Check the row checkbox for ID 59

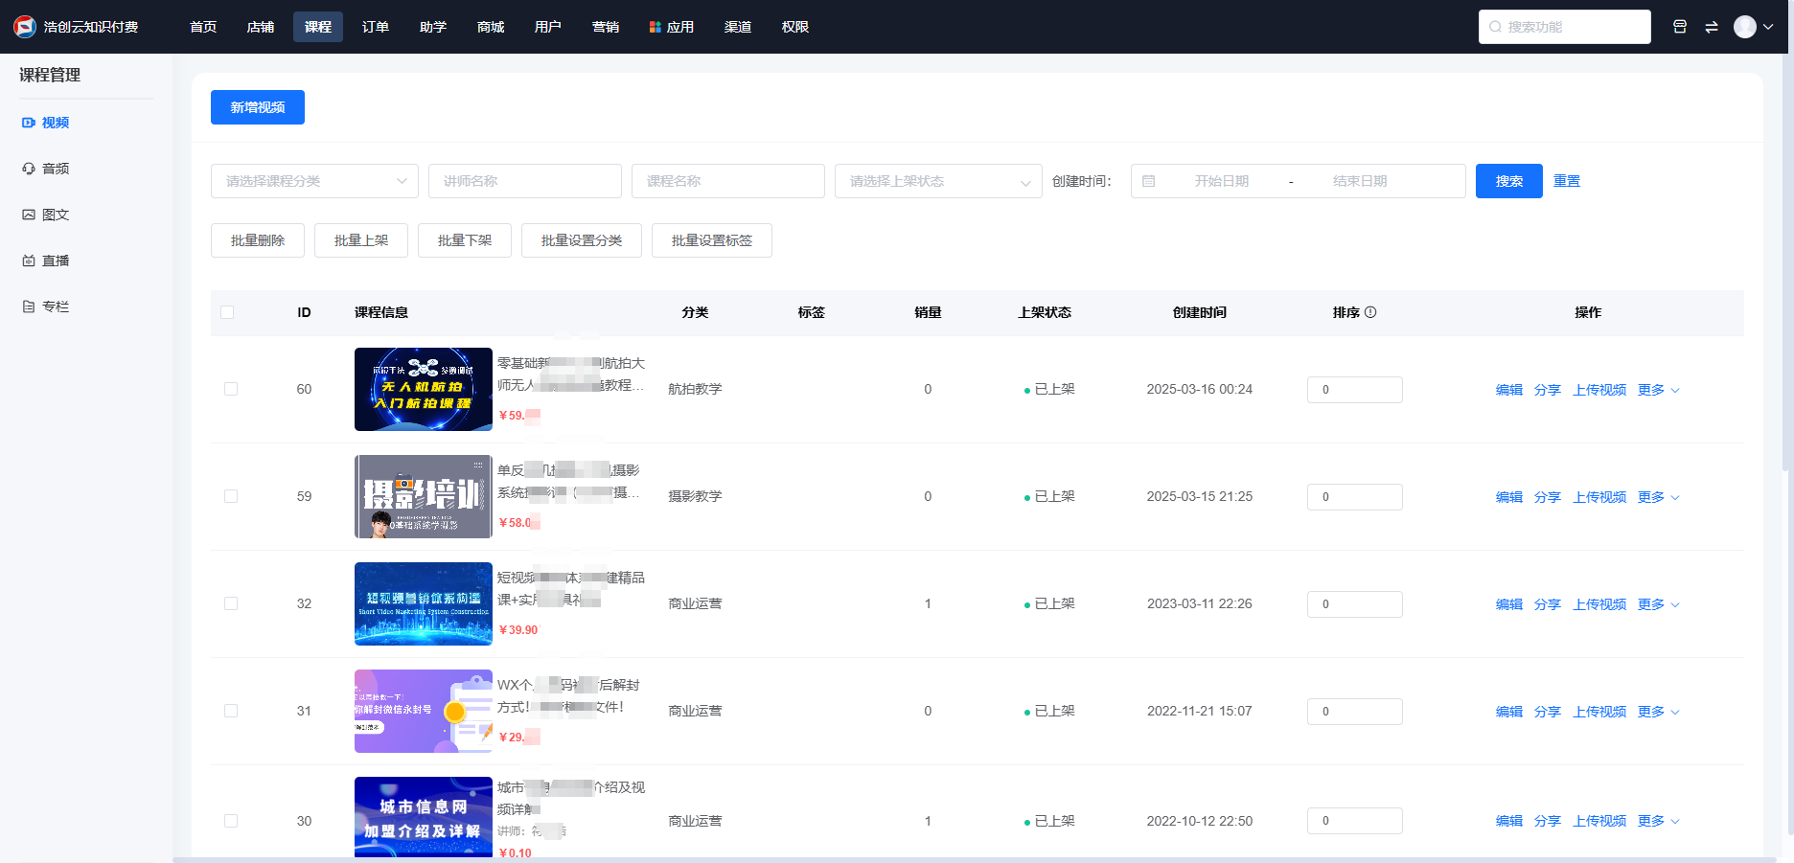click(231, 496)
